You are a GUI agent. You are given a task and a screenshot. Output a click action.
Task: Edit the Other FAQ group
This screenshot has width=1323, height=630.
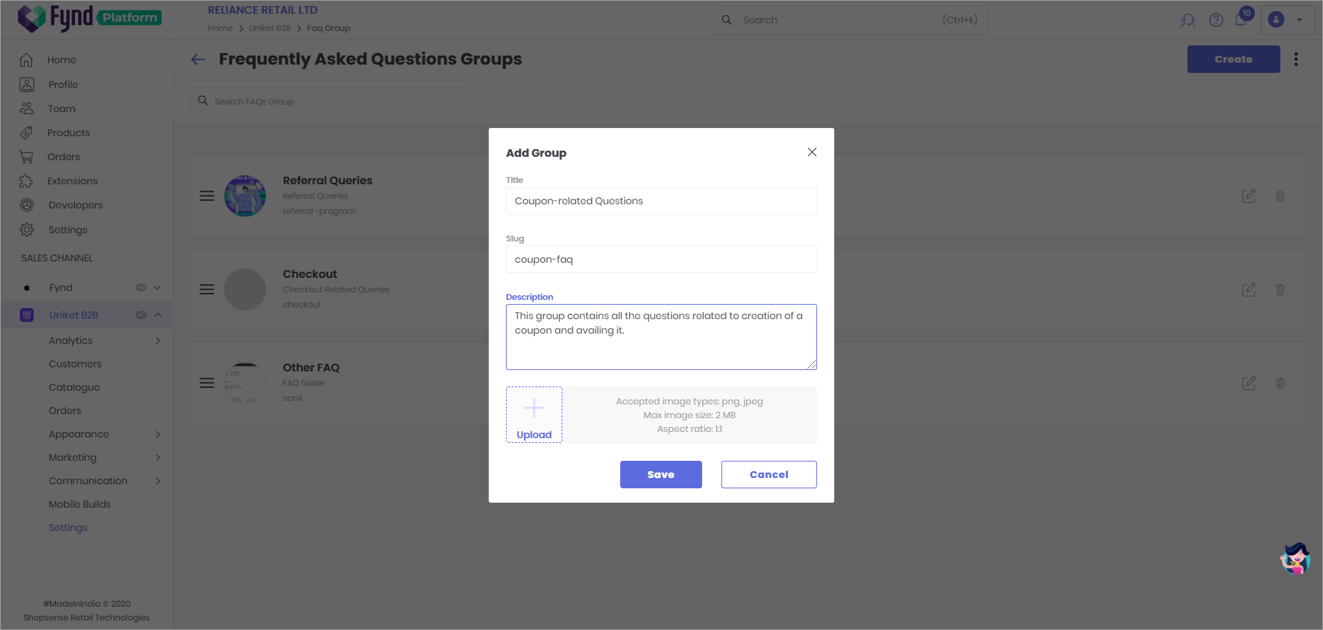(x=1249, y=383)
